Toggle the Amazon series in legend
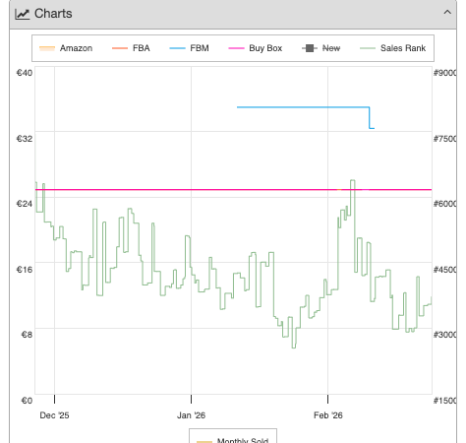Image resolution: width=466 pixels, height=443 pixels. click(x=66, y=48)
